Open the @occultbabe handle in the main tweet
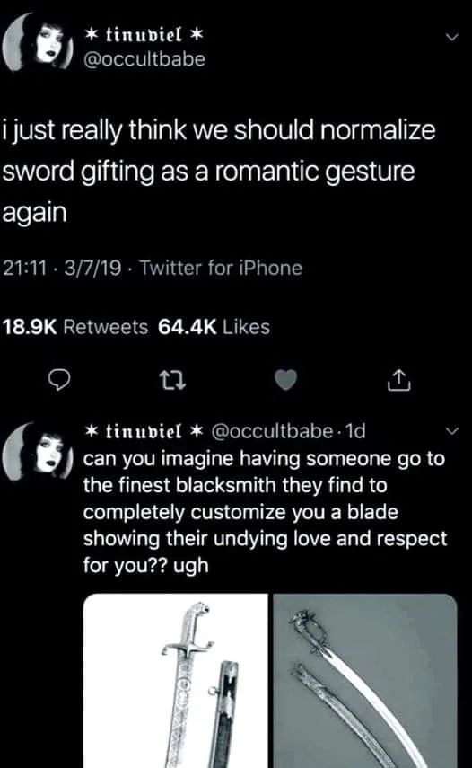 tap(144, 59)
